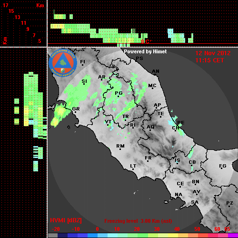Click the magenta swatch under '65' in color bar
Image resolution: width=238 pixels, height=238 pixels.
[x=233, y=236]
